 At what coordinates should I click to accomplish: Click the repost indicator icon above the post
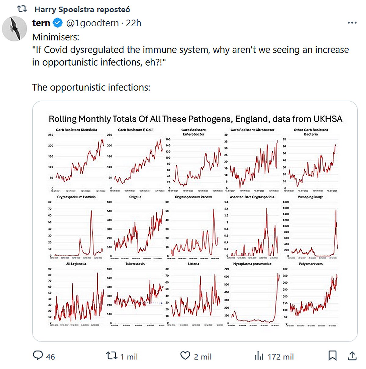(22, 9)
